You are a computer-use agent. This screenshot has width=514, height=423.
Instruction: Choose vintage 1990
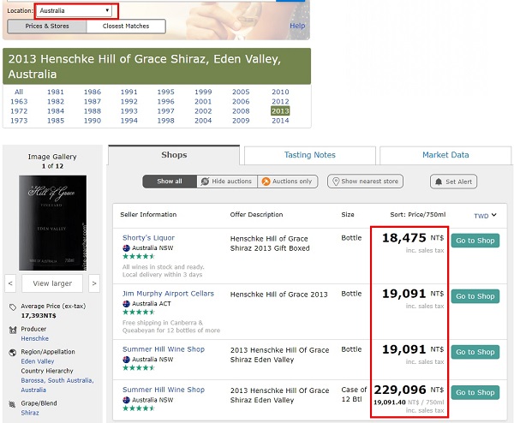(93, 121)
